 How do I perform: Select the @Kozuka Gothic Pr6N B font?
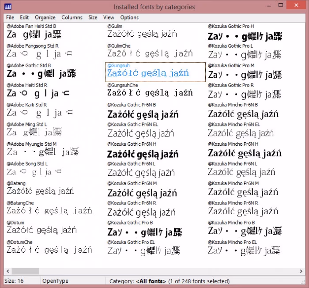point(155,111)
